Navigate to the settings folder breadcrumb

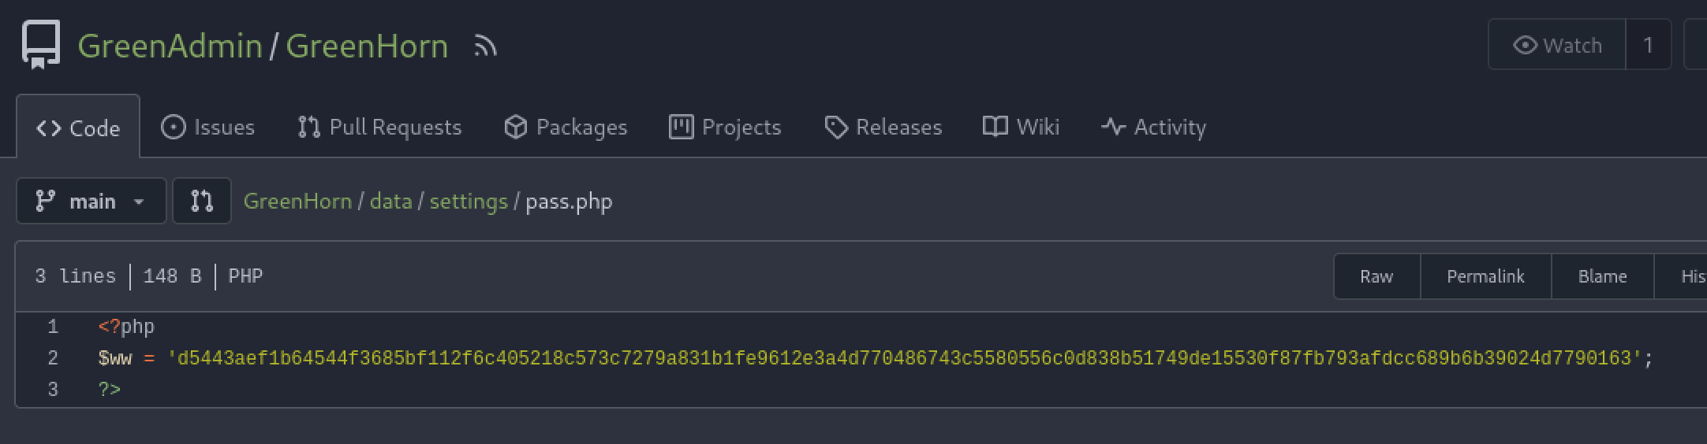pyautogui.click(x=468, y=202)
